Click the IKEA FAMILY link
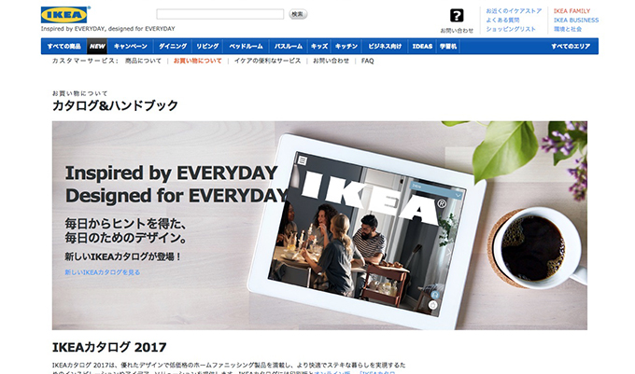The image size is (635, 374). click(571, 11)
